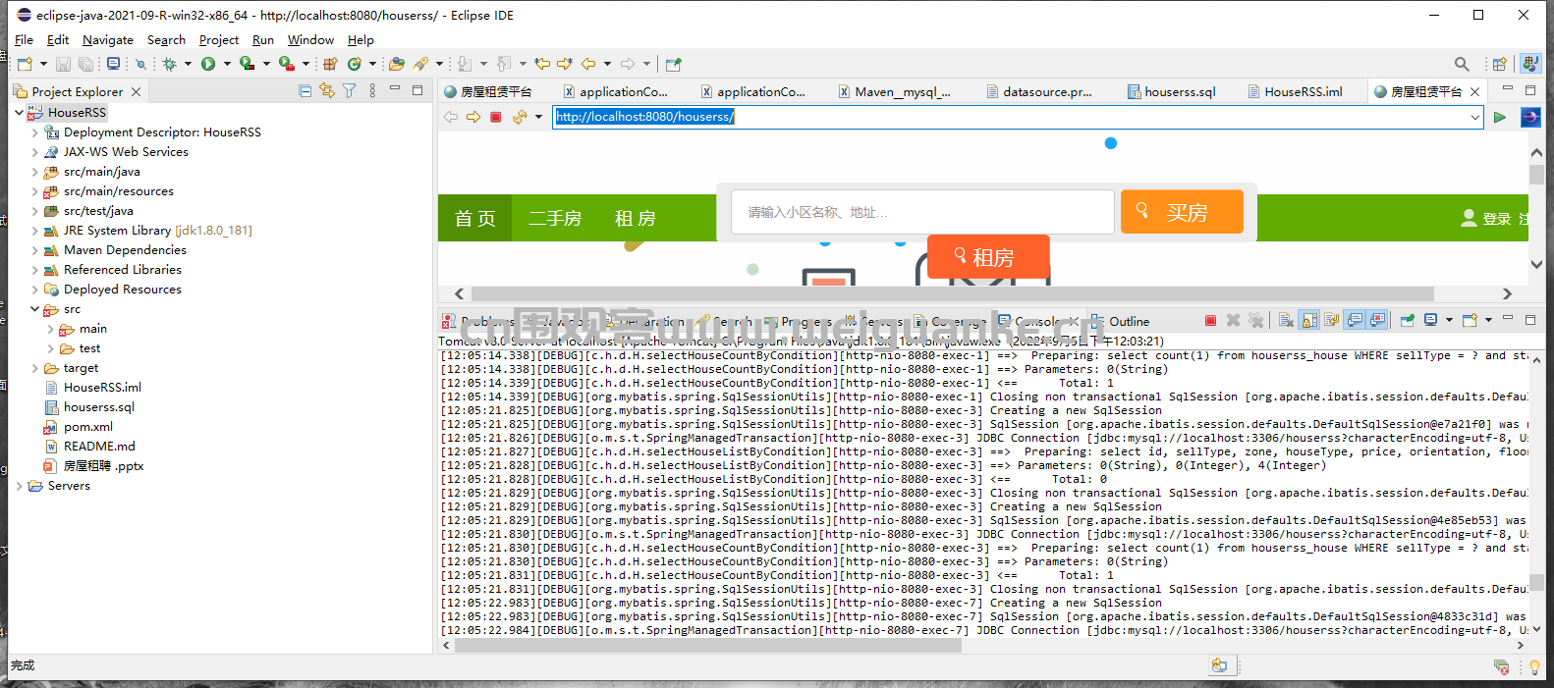Click the orange 买房 button
The image size is (1554, 688).
pos(1182,212)
